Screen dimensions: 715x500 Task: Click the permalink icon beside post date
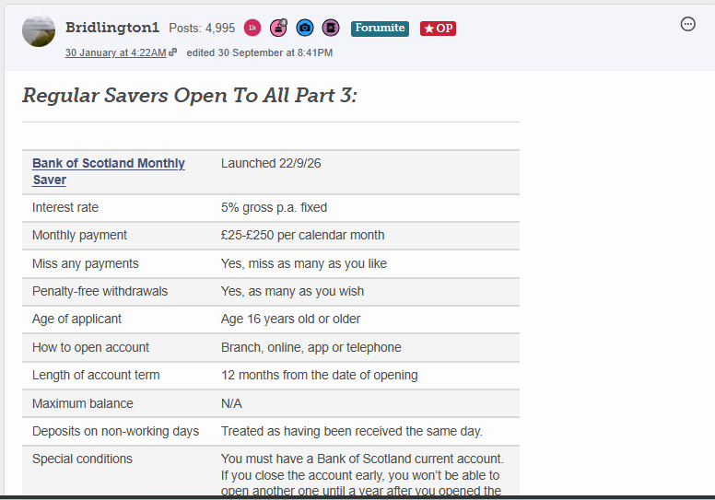point(173,52)
